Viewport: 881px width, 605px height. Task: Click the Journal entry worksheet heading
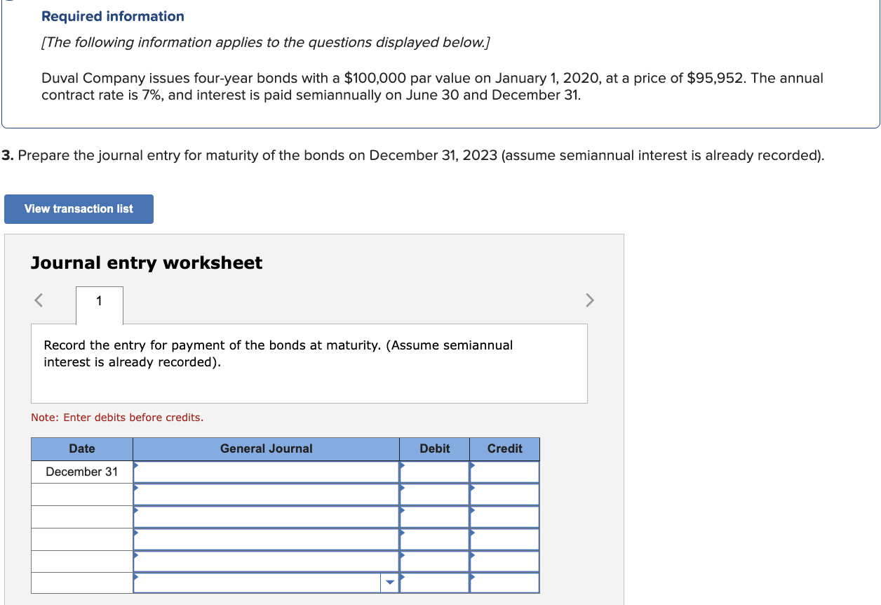(x=147, y=262)
